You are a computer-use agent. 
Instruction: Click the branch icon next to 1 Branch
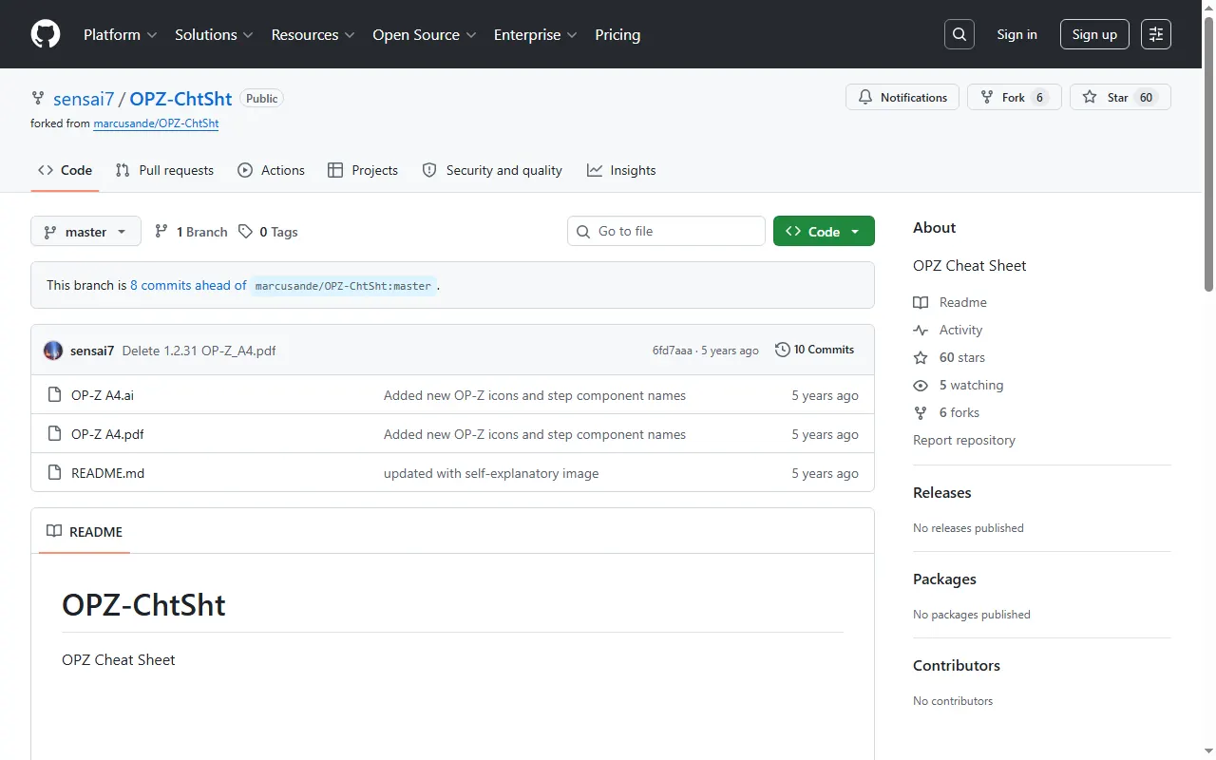pos(162,232)
